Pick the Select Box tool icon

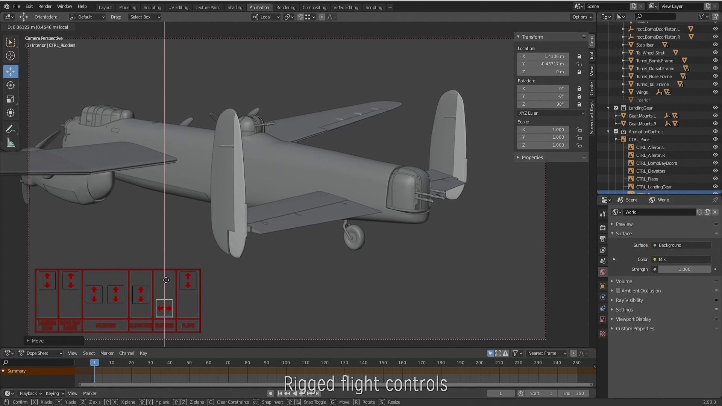[x=11, y=42]
